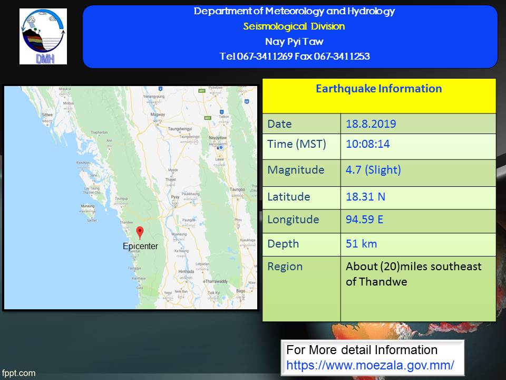Click the "Epicenter" label on the map

140,246
